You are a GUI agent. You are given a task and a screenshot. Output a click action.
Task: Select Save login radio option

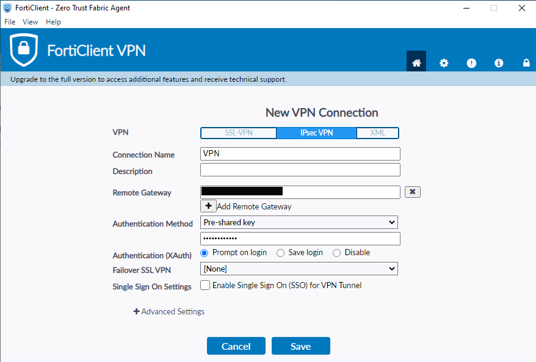[x=280, y=253]
